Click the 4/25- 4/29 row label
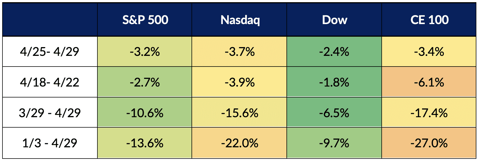This screenshot has height=161, width=478. pyautogui.click(x=50, y=52)
